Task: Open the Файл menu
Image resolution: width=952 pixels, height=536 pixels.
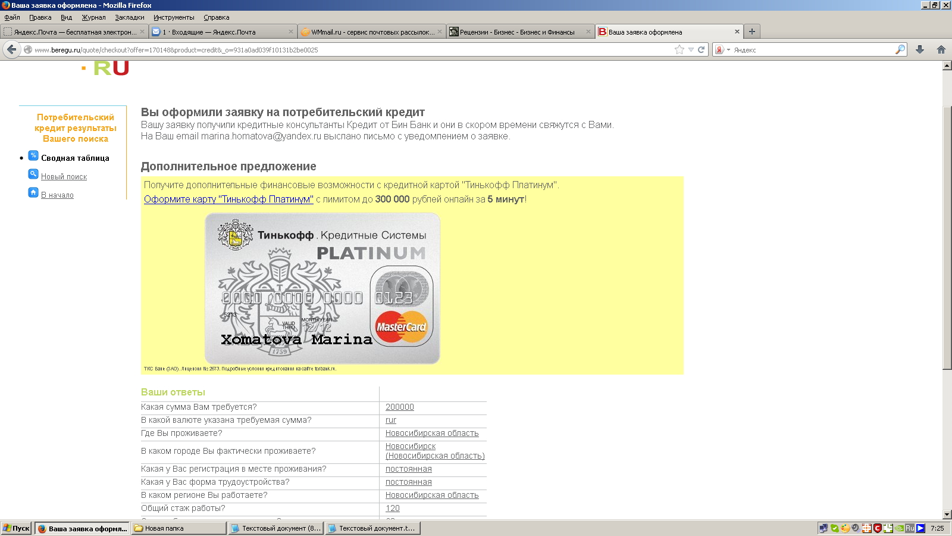Action: point(12,17)
